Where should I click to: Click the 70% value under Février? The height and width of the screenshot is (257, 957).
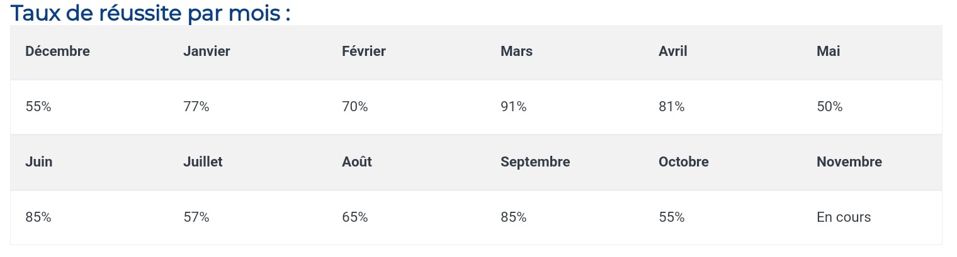[x=355, y=107]
